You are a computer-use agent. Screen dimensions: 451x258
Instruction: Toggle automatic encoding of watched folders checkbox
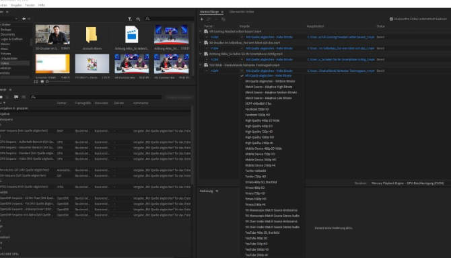coord(391,19)
